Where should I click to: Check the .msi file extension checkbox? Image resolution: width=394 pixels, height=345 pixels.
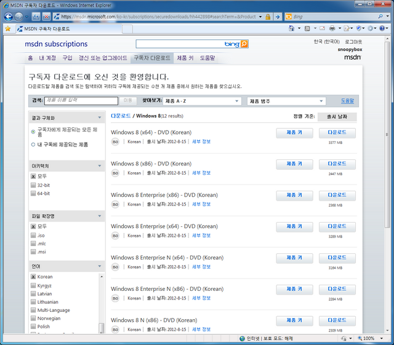pyautogui.click(x=33, y=252)
